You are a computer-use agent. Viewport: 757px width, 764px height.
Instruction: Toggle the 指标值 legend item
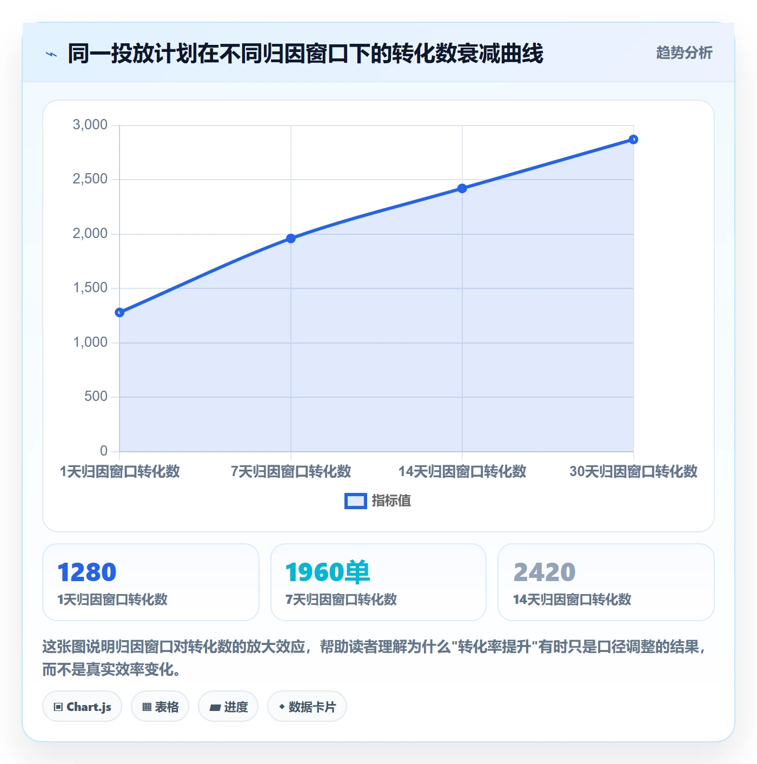378,501
